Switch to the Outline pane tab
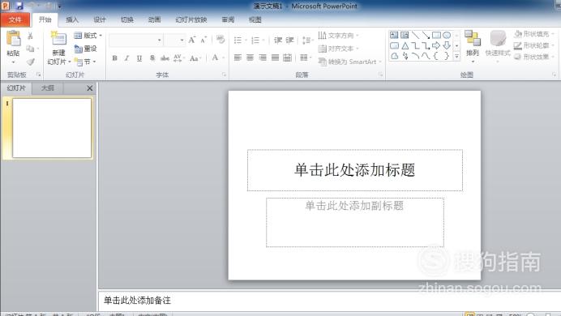This screenshot has height=316, width=561. click(x=47, y=88)
